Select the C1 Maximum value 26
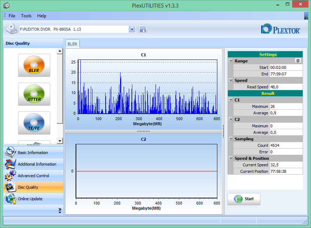 [286, 106]
